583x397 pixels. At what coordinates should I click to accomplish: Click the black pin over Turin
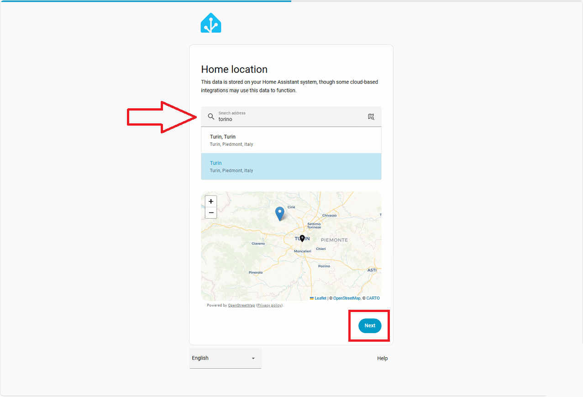(302, 238)
